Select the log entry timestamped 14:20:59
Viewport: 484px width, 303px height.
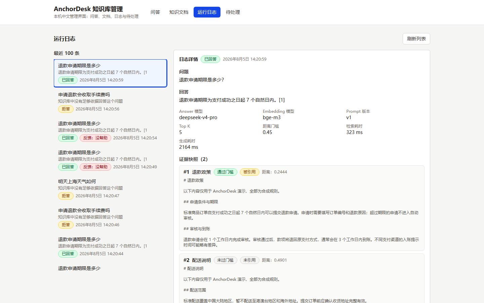111,73
